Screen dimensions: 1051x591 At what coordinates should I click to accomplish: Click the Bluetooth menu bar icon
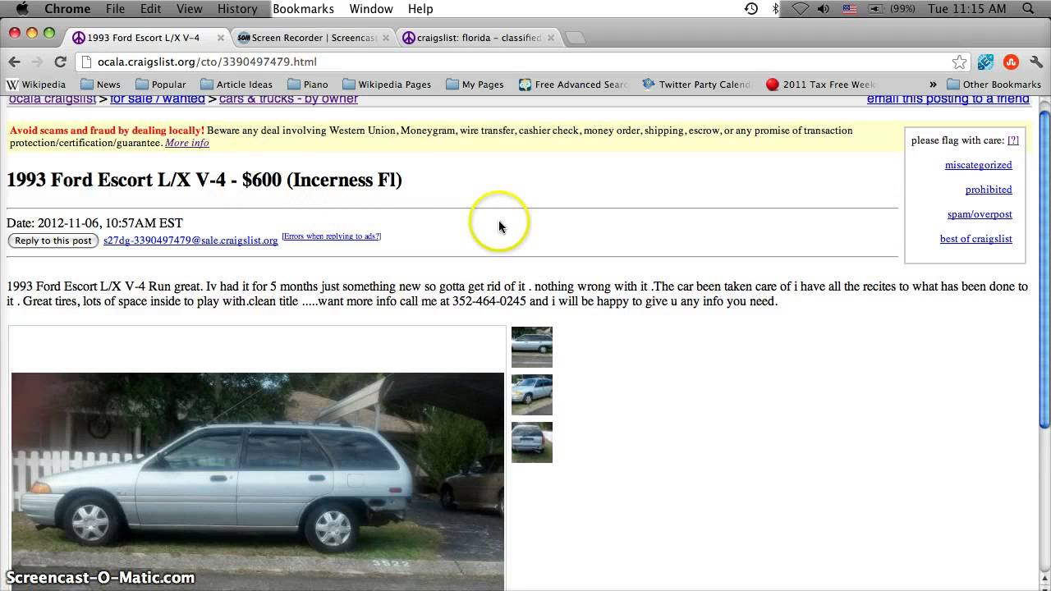click(775, 8)
